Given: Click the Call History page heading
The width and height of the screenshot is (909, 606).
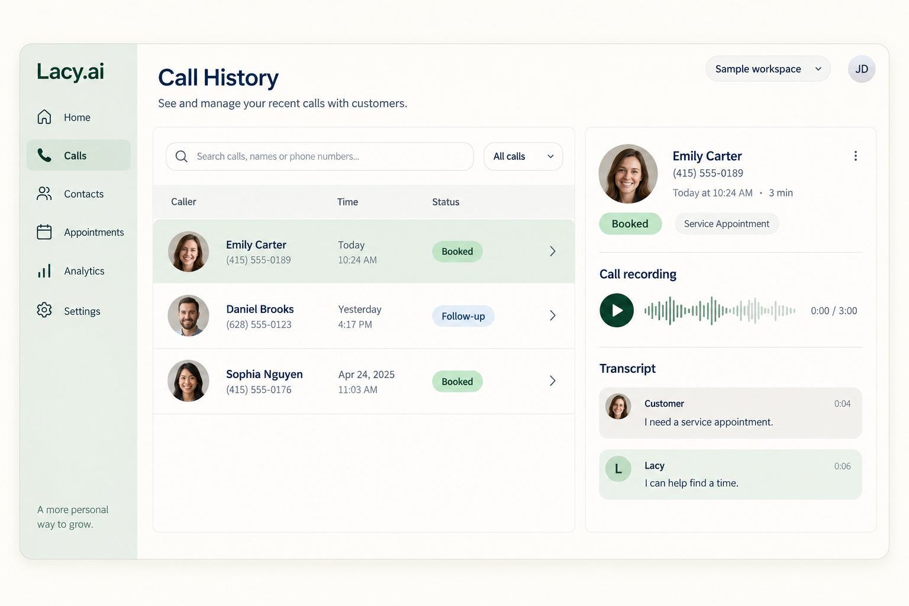Looking at the screenshot, I should tap(218, 78).
